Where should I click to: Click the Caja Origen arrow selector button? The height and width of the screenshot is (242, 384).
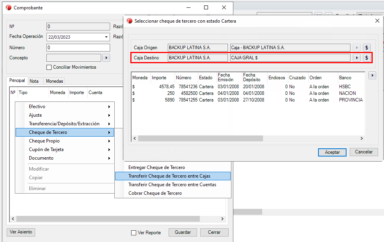point(357,48)
